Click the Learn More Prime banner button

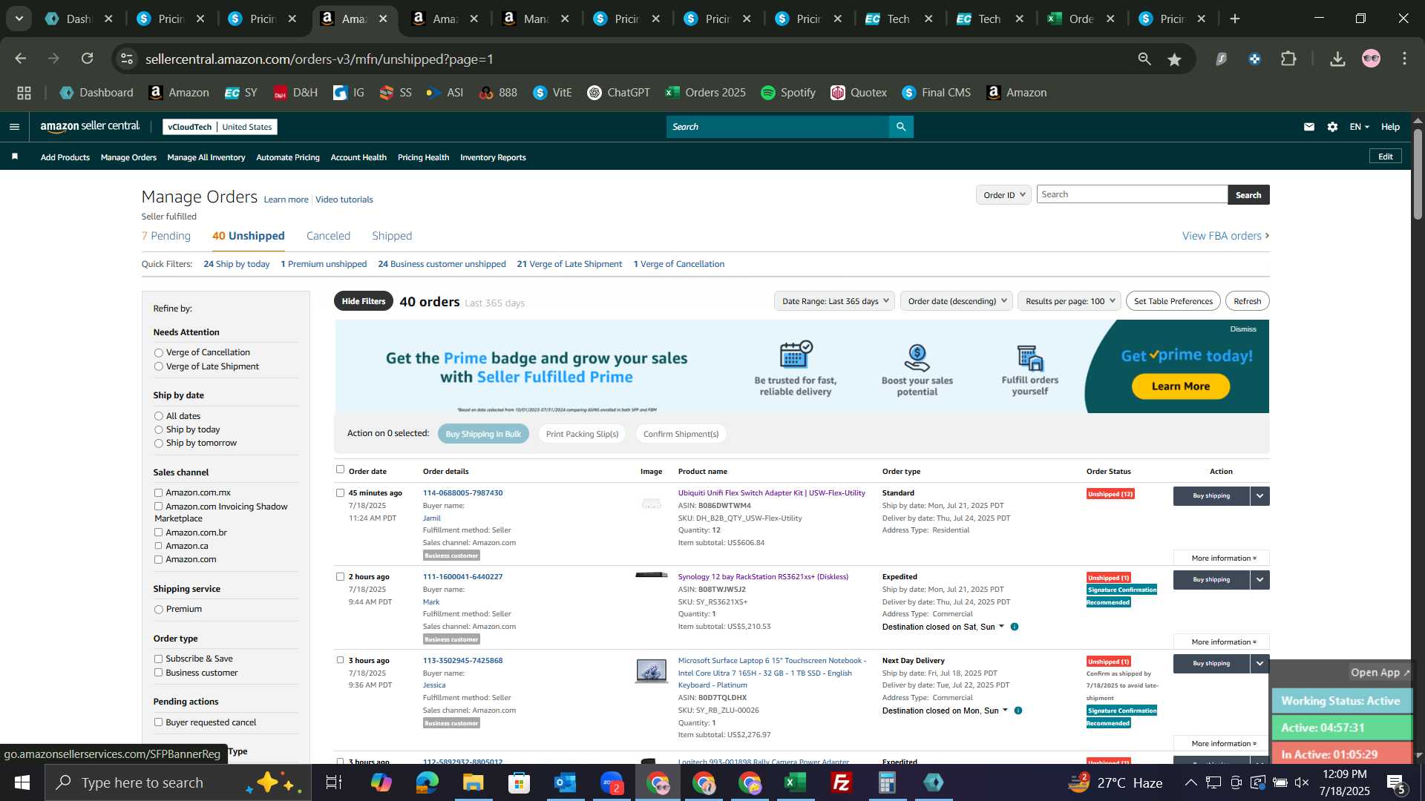[x=1181, y=386]
